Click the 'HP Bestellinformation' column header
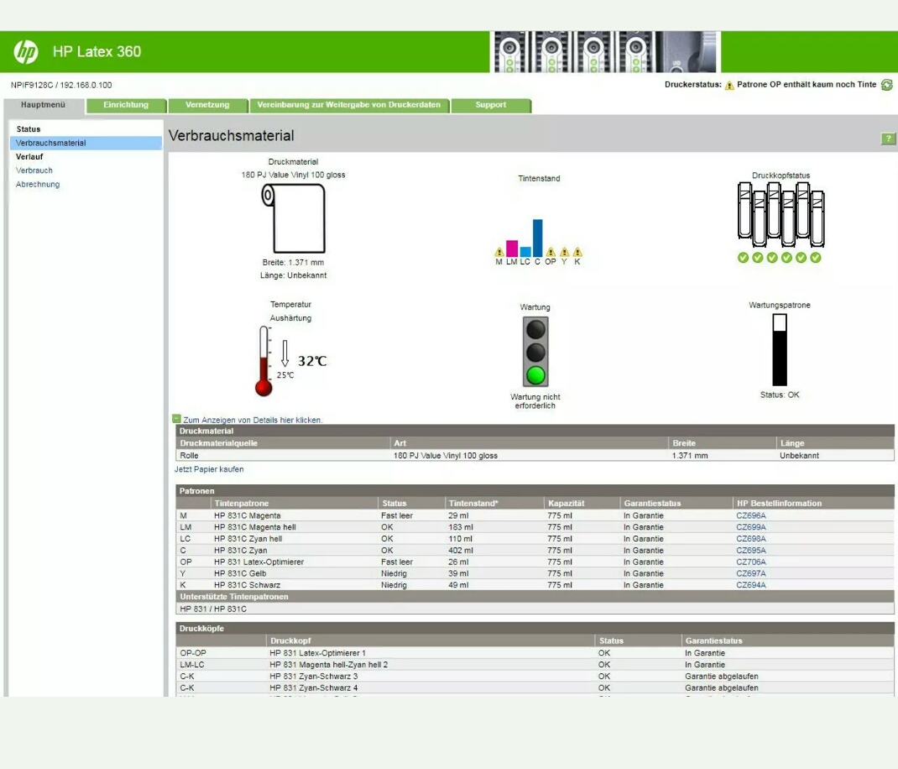The width and height of the screenshot is (898, 769). [779, 503]
